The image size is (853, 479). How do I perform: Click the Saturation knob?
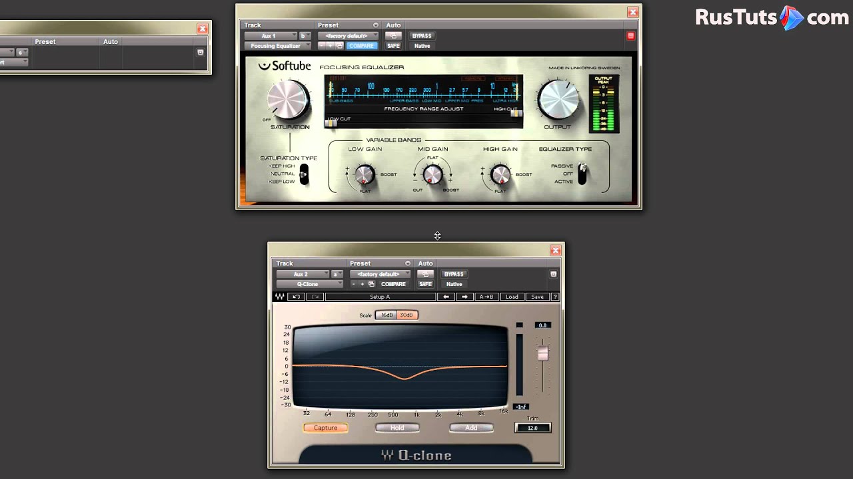tap(288, 100)
